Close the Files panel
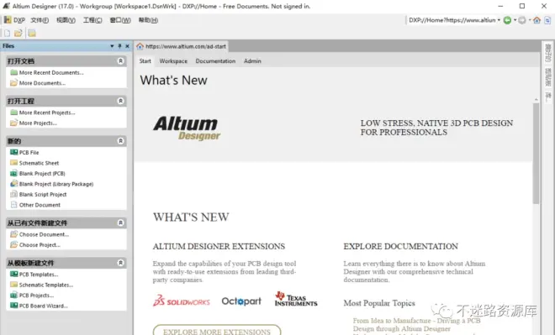Screen dimensions: 555x335 tap(128, 46)
